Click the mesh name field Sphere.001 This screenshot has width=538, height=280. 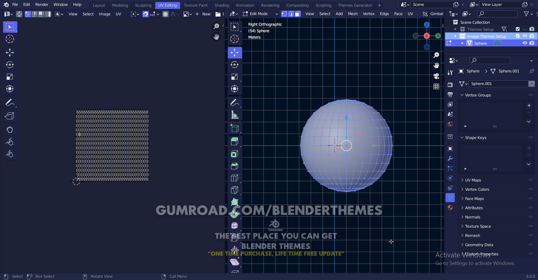coord(498,83)
